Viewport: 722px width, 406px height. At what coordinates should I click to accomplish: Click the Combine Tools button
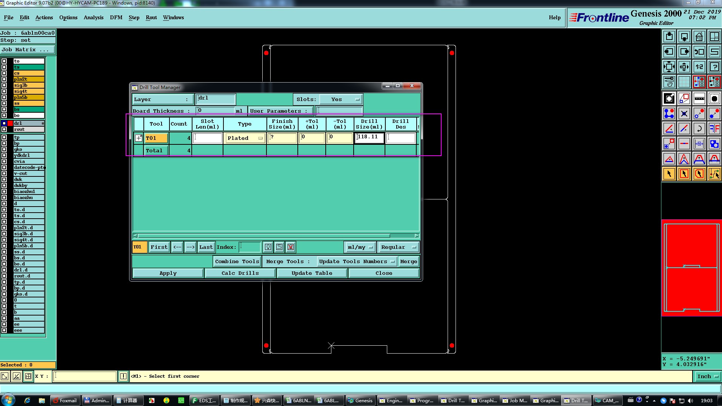(237, 262)
